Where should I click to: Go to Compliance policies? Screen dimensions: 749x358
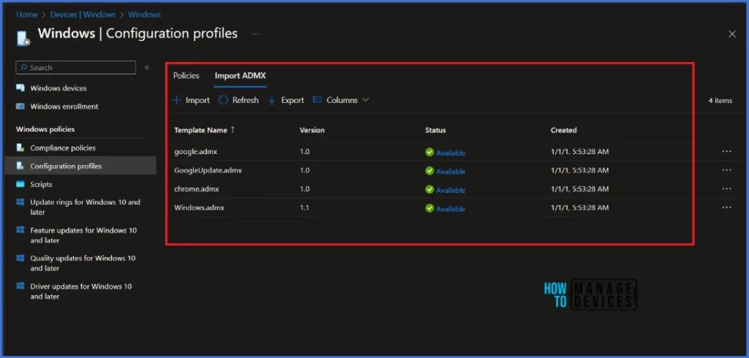click(63, 148)
